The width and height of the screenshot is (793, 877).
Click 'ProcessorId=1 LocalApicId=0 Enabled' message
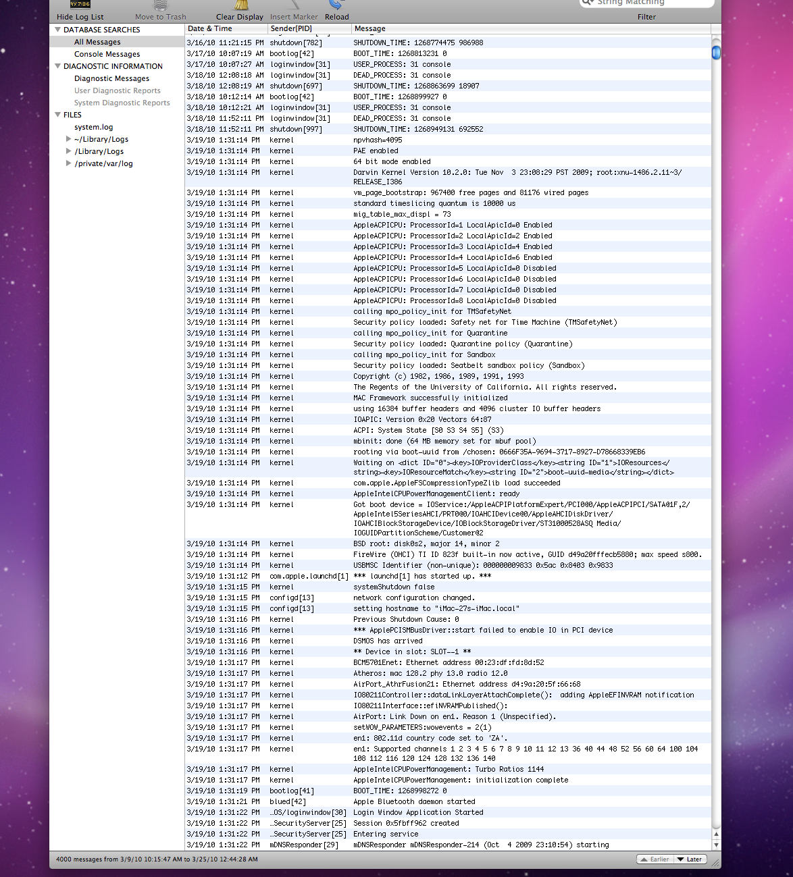point(453,225)
